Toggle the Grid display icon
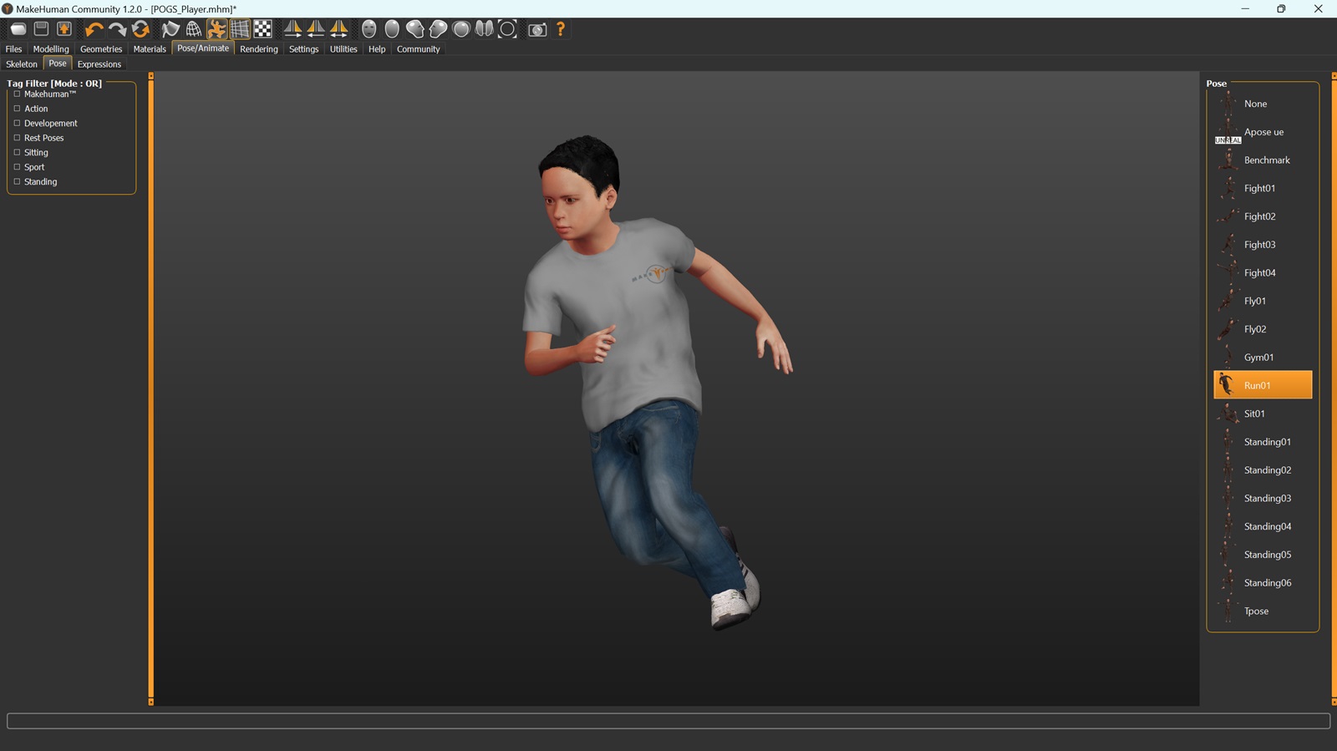Viewport: 1337px width, 751px height. tap(240, 29)
